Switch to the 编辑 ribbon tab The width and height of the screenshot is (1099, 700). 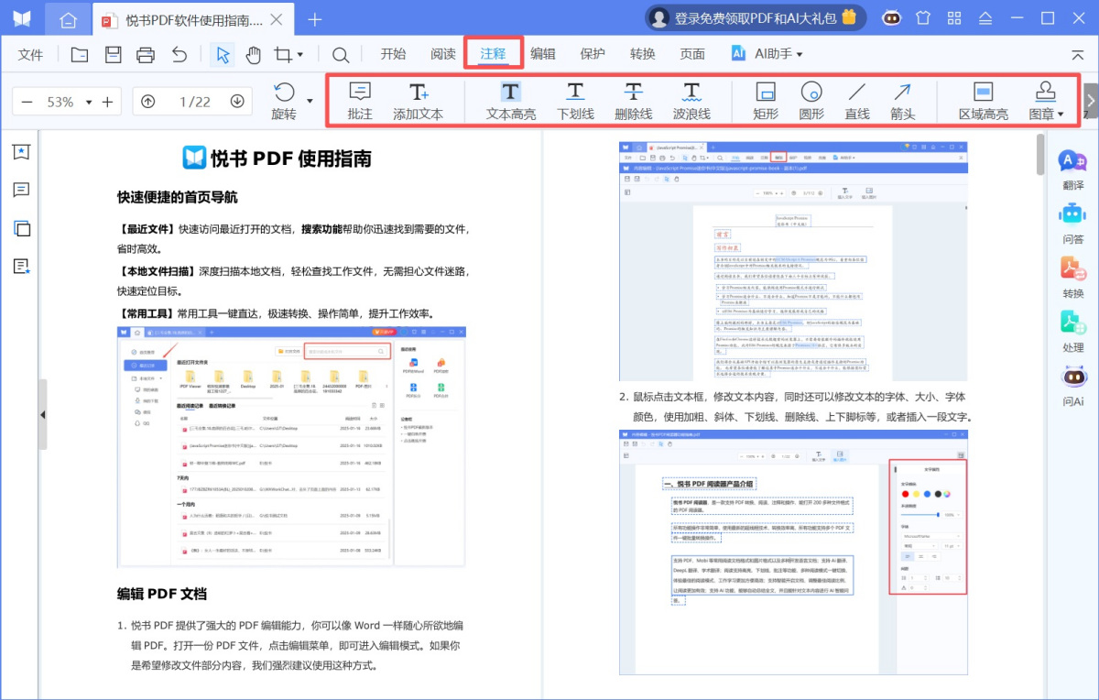pos(543,53)
